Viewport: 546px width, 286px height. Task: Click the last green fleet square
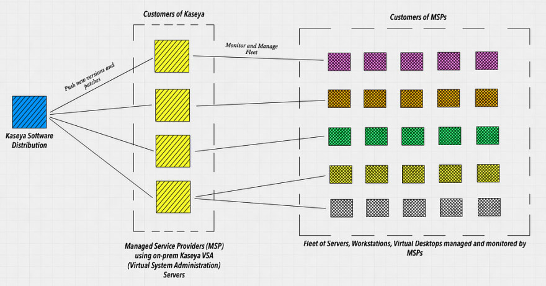pos(488,135)
